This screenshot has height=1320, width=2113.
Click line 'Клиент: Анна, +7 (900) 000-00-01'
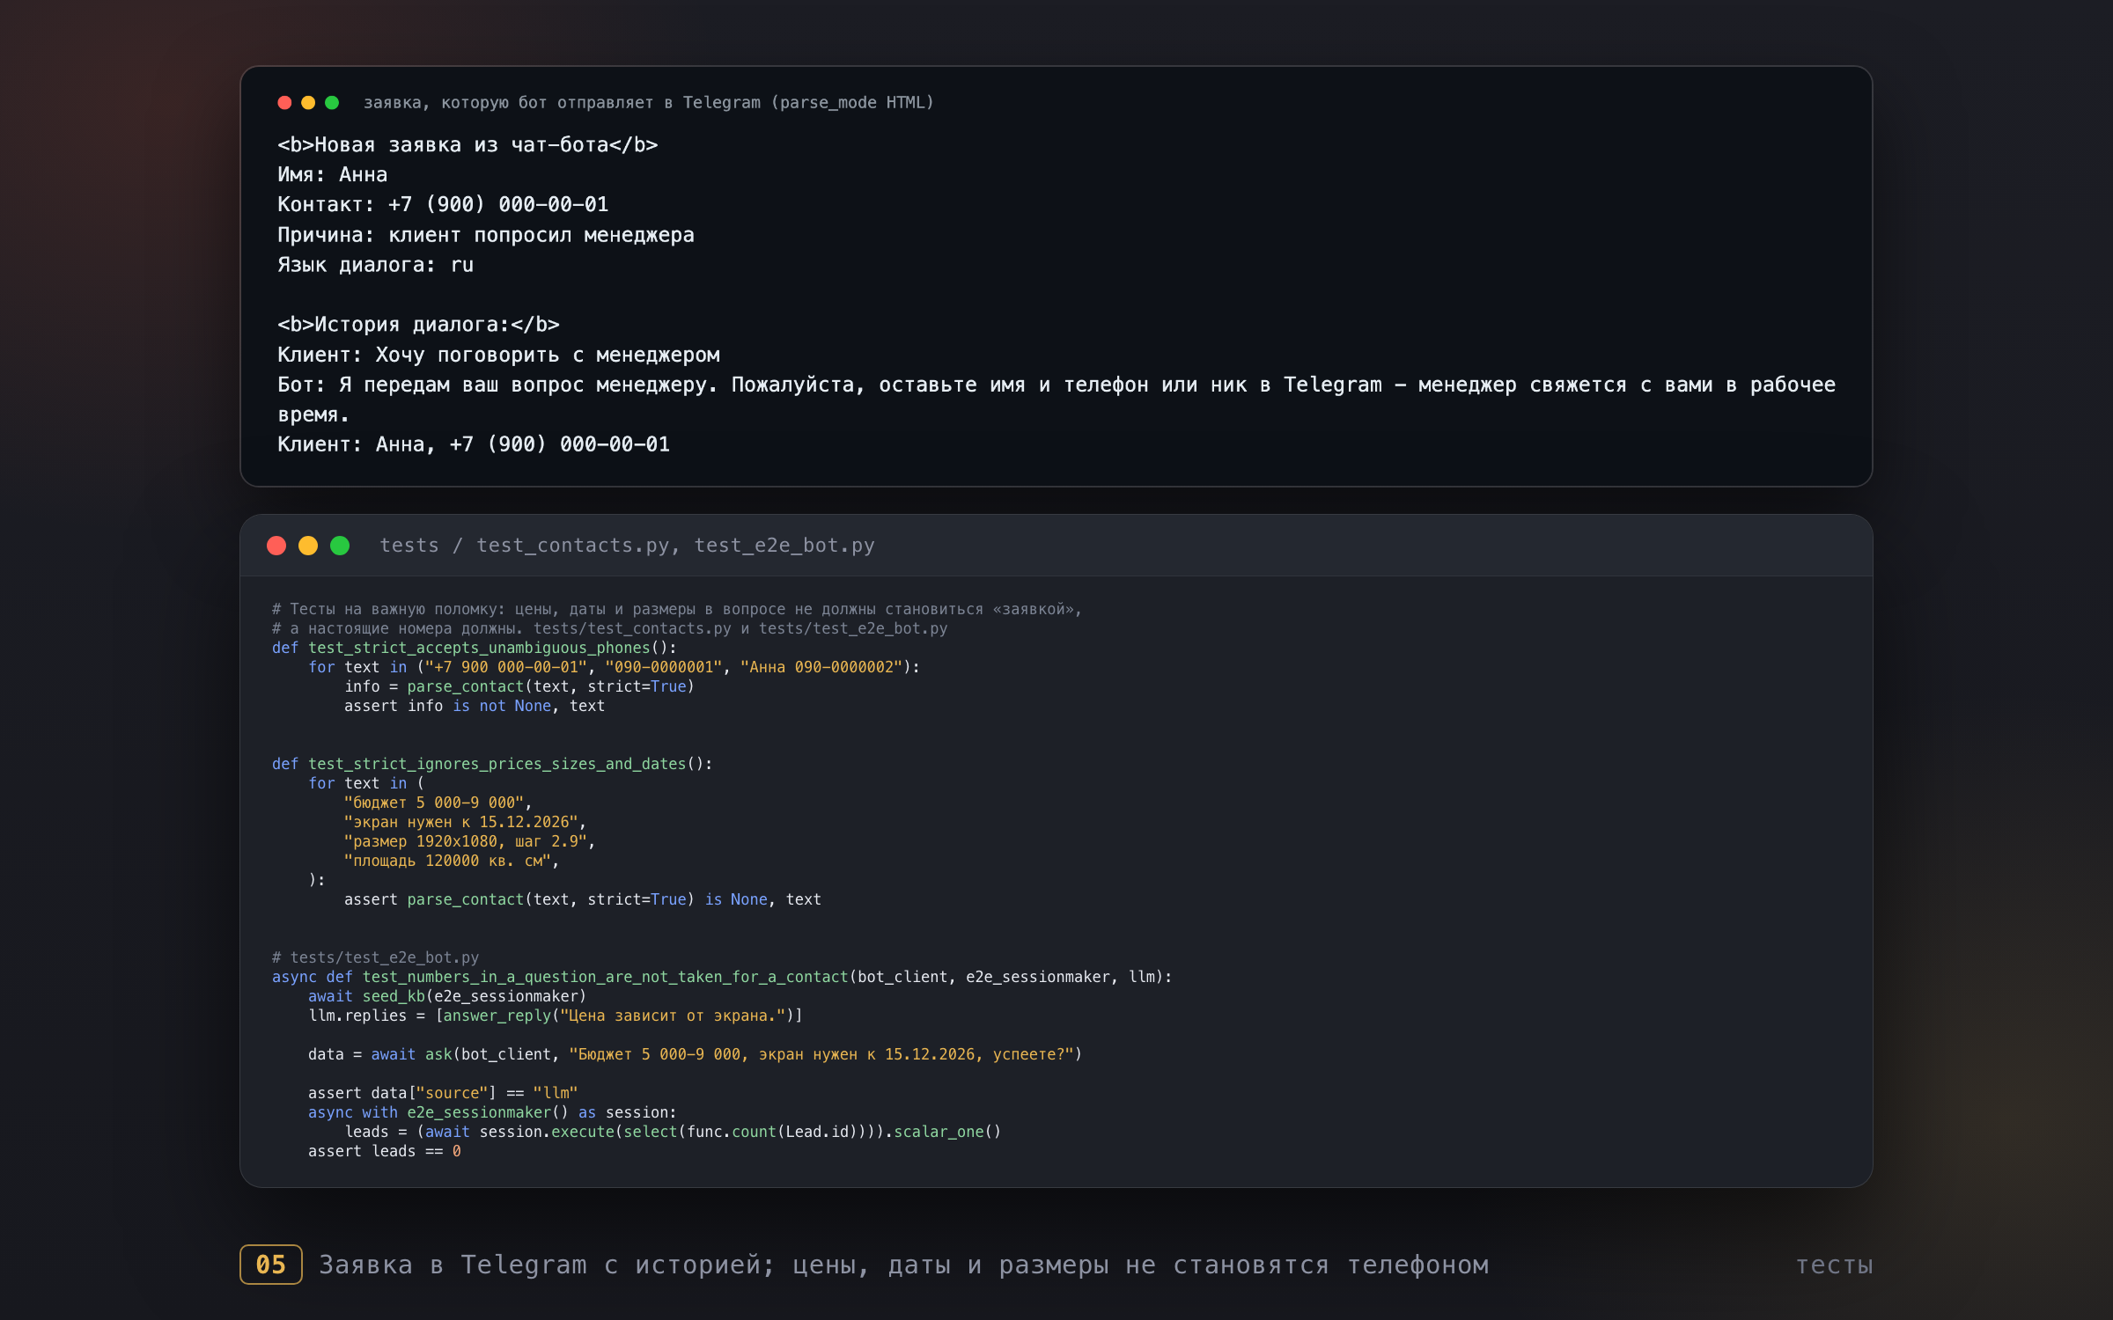click(x=474, y=444)
